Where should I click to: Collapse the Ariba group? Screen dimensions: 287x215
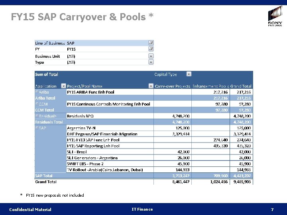click(x=37, y=92)
